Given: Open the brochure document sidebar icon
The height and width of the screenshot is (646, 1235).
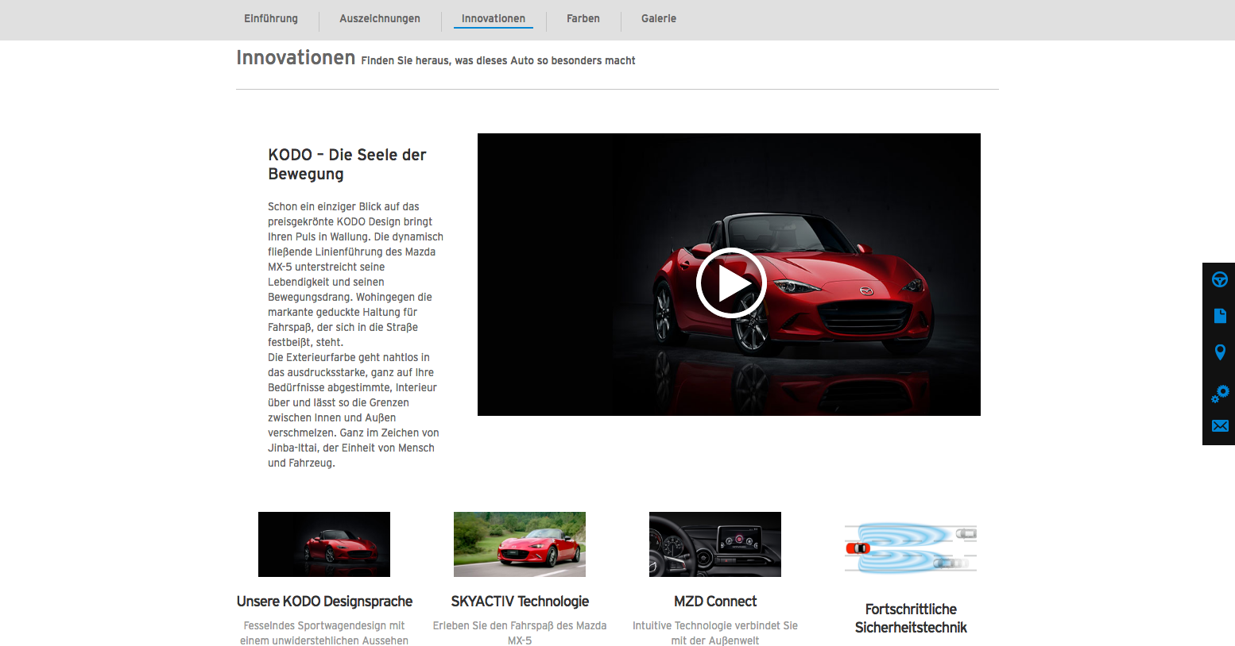Looking at the screenshot, I should pyautogui.click(x=1220, y=316).
